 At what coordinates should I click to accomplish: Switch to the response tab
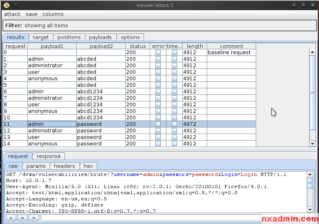49,156
